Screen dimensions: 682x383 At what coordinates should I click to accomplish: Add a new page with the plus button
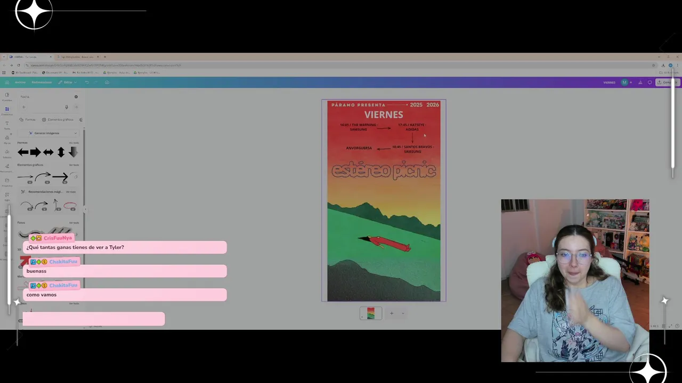point(392,313)
